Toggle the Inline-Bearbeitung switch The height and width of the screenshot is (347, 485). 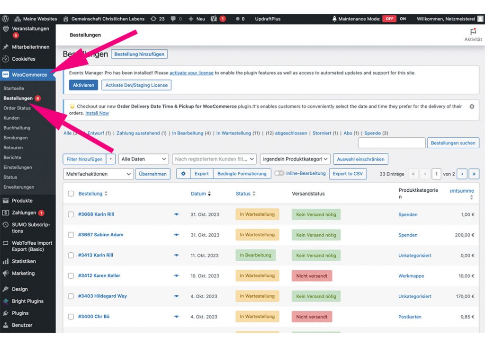279,173
